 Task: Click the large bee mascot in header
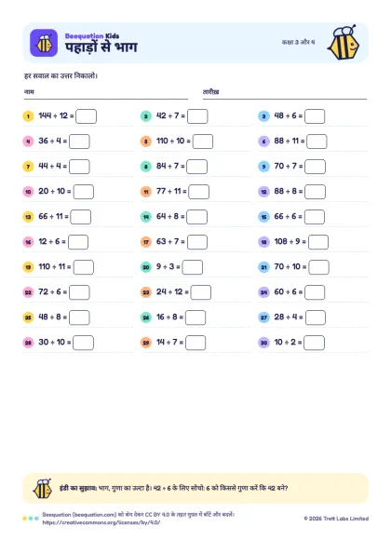344,43
